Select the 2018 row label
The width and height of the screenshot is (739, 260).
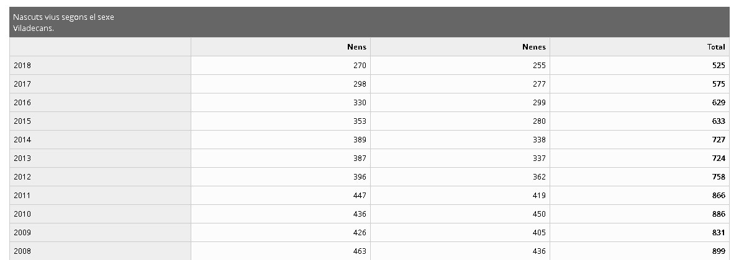coord(22,66)
